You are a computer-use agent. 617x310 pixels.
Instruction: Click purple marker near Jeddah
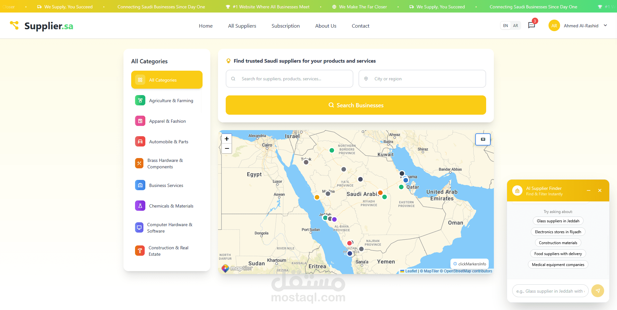tap(334, 219)
